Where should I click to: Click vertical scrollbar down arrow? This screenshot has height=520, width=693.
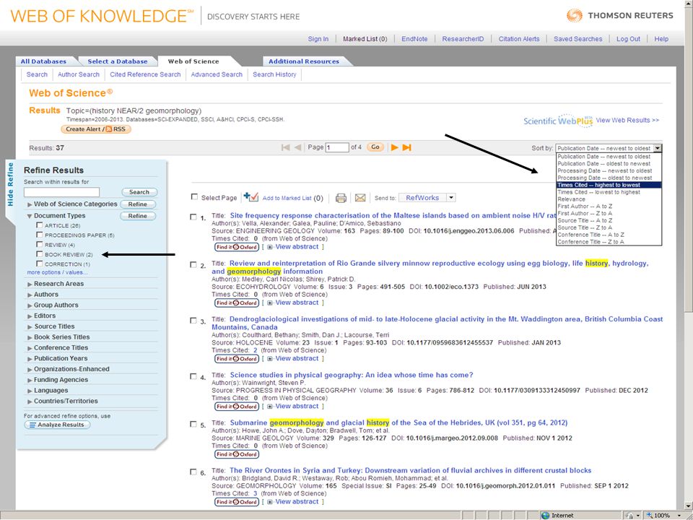coord(689,506)
